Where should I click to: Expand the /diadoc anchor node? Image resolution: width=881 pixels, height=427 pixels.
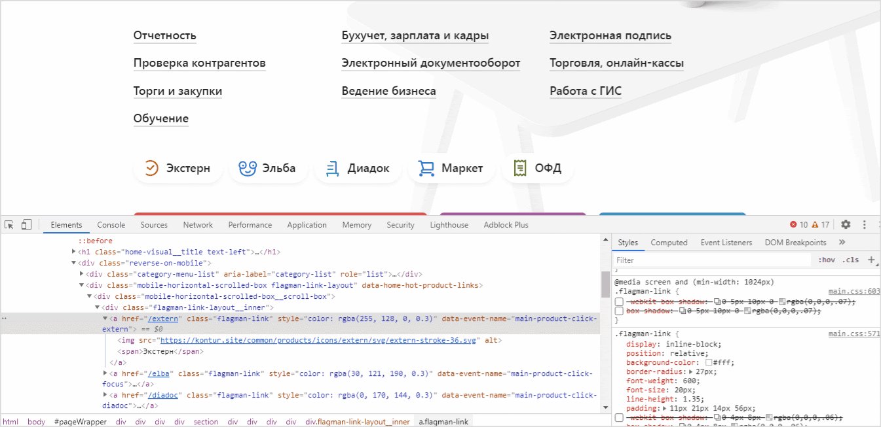(105, 396)
